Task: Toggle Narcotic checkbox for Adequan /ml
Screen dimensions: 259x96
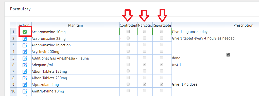Action: (x=145, y=65)
